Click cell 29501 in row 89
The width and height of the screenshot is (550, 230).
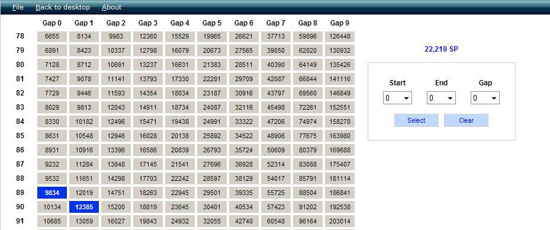(x=211, y=193)
